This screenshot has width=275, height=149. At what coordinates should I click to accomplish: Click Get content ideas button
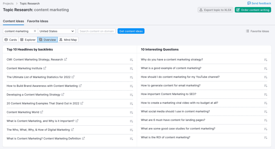[x=131, y=31]
